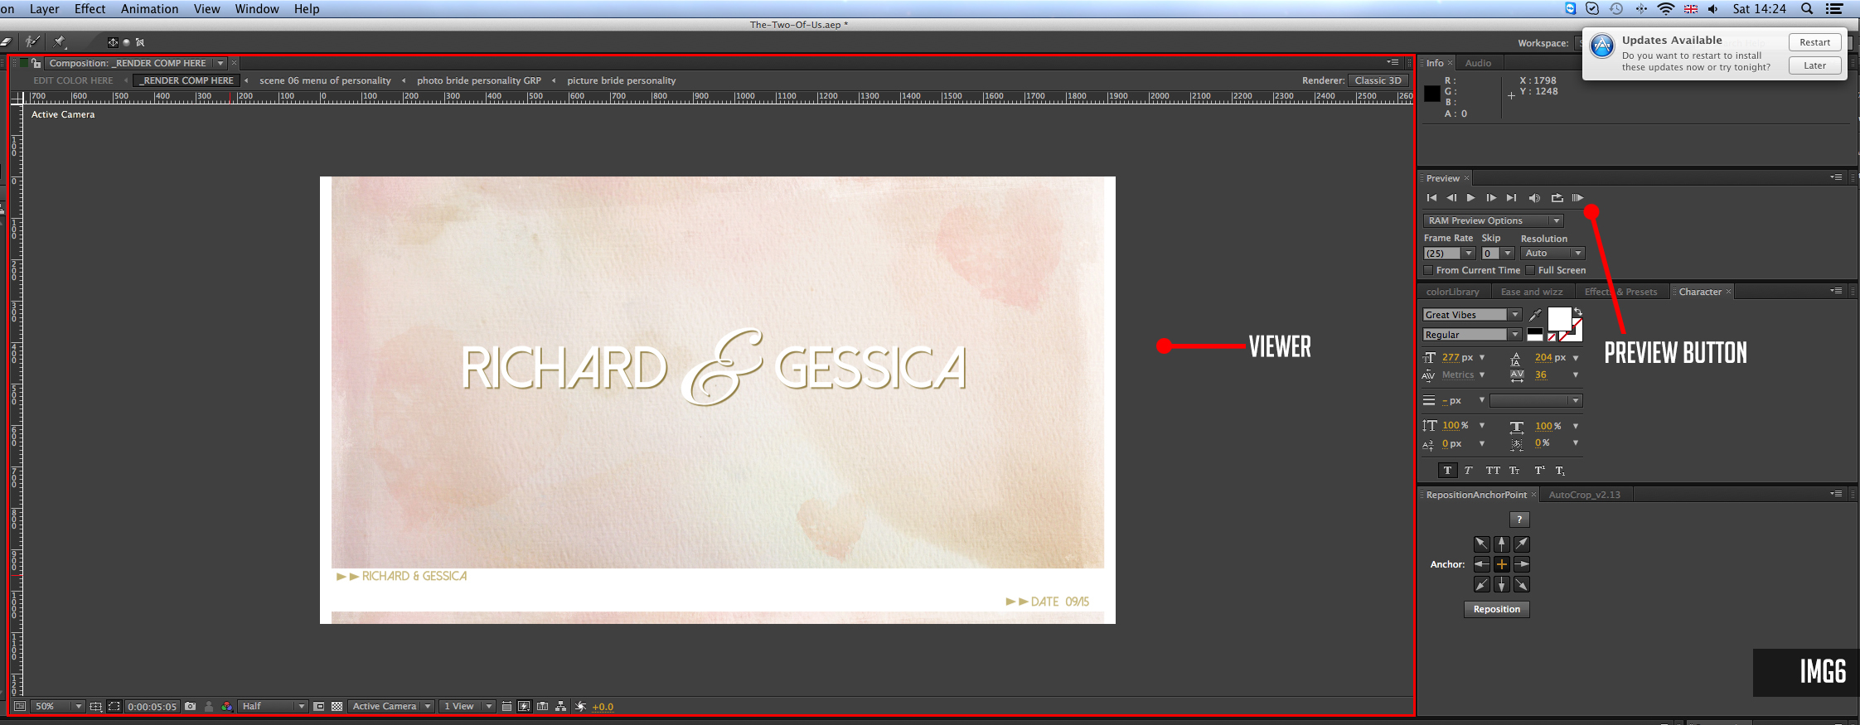Set anchor to top-center arrow
This screenshot has height=725, width=1860.
(1502, 544)
